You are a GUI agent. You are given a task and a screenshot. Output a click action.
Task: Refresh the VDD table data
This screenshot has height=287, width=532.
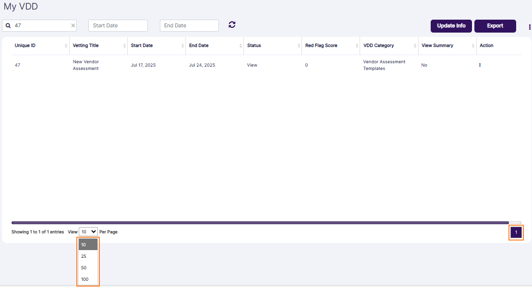(x=232, y=24)
